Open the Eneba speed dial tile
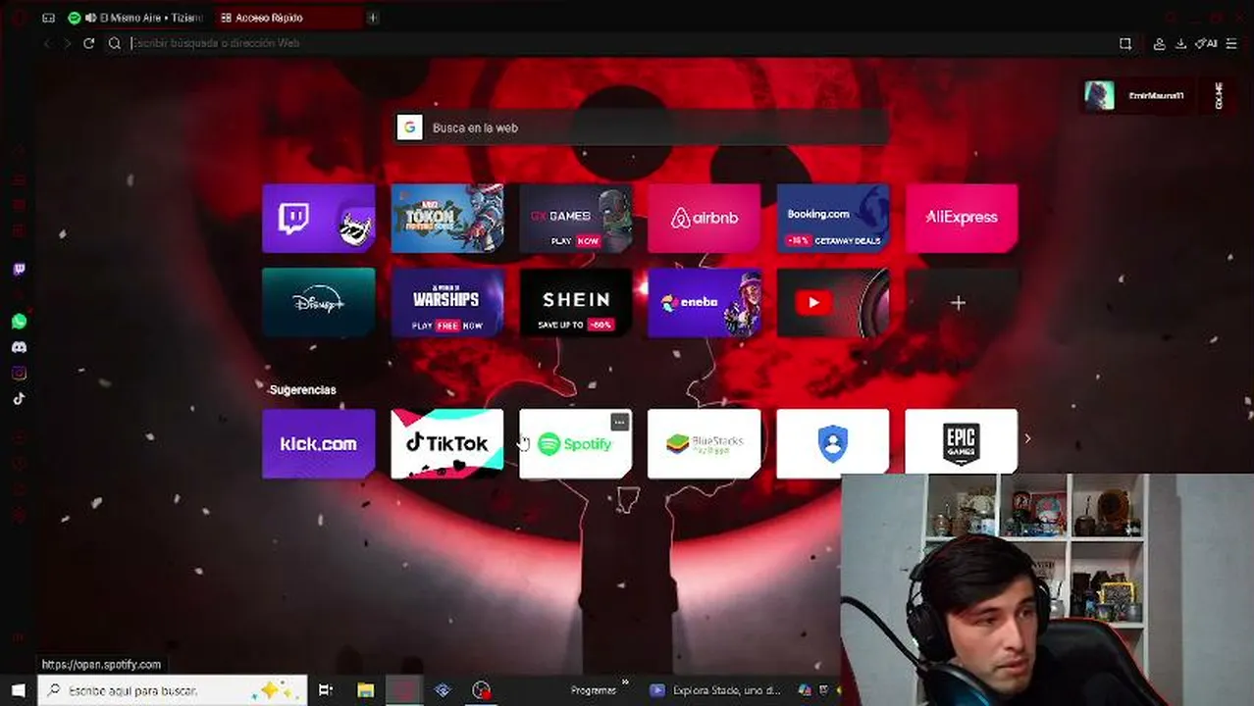The image size is (1254, 706). tap(705, 303)
